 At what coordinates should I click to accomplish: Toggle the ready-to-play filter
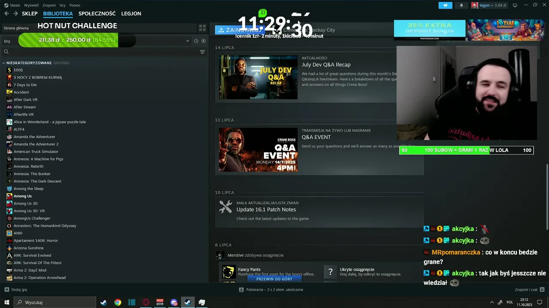[204, 41]
